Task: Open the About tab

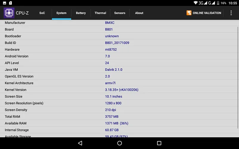Action: pos(139,13)
